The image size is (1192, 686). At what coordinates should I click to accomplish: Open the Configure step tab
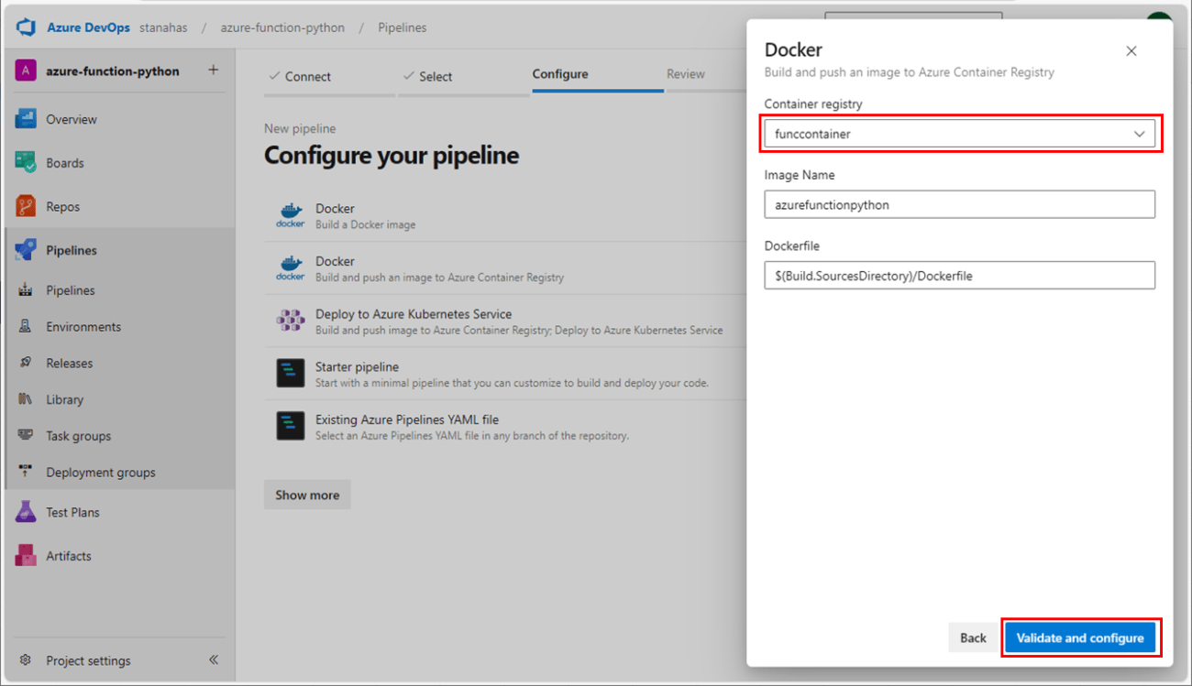point(560,74)
